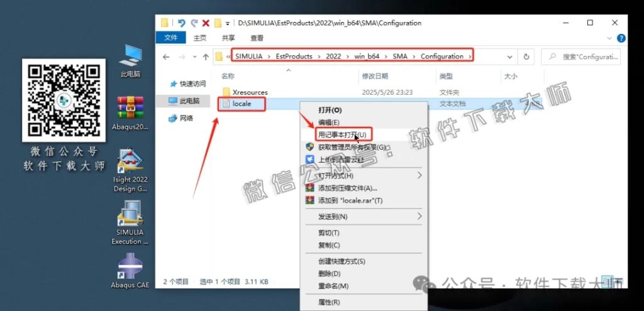
Task: Sort by the 大小 column header
Action: point(511,76)
